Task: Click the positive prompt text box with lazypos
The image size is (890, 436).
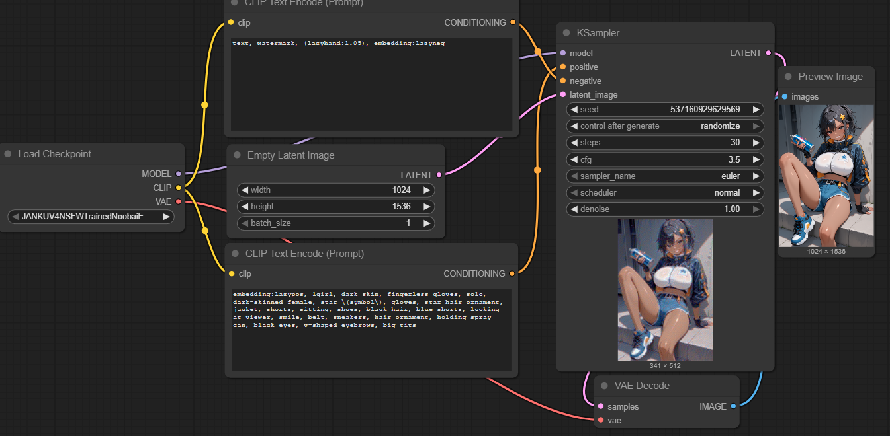Action: [371, 330]
